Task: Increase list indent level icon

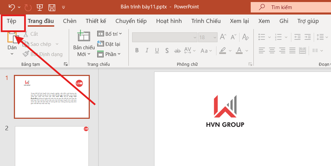Action: (308, 37)
